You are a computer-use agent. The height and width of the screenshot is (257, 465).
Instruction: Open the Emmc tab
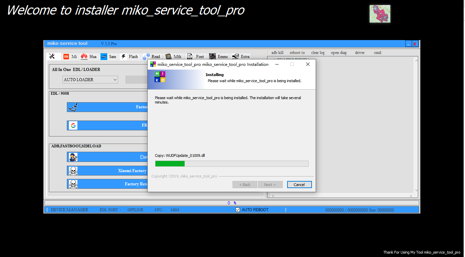click(218, 57)
